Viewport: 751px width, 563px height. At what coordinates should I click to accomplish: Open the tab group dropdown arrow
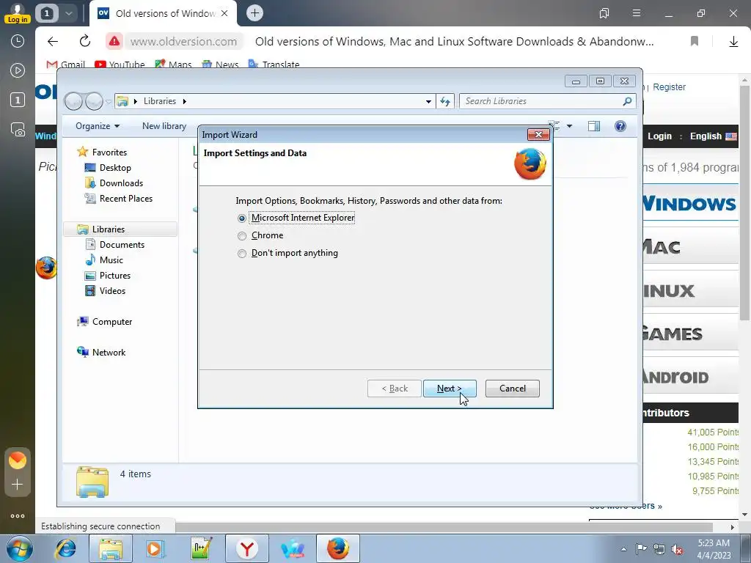[68, 13]
